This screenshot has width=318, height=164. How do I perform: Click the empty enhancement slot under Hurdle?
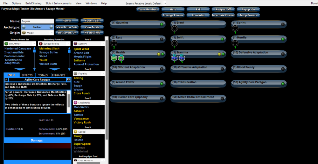point(235,43)
